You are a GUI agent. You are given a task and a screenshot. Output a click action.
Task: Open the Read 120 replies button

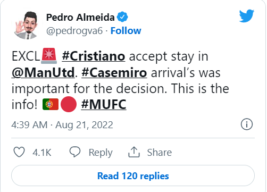pyautogui.click(x=133, y=176)
